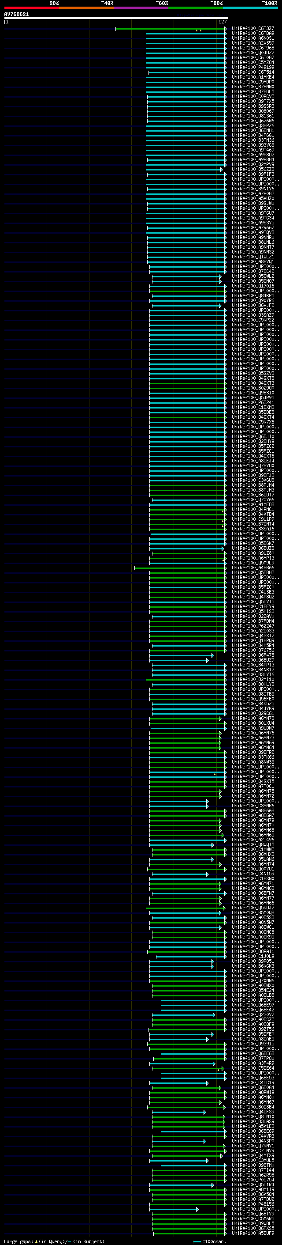The height and width of the screenshot is (1245, 282).
Task: Click the cyan ~100% identity legend segment
Action: 250,8
